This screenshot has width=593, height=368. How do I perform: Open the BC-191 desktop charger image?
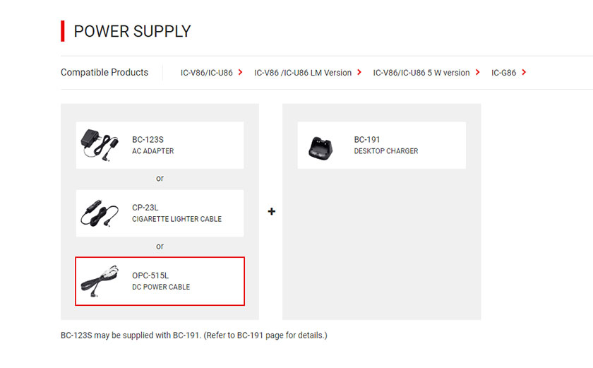point(321,148)
